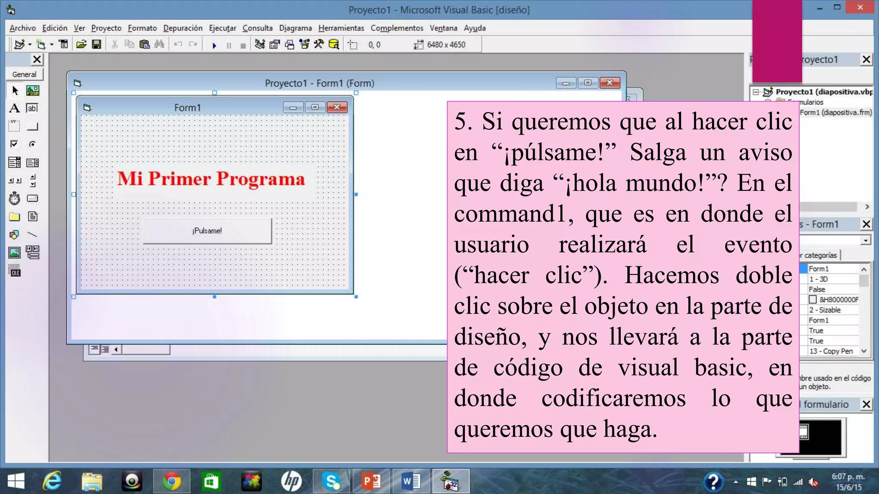Select the ListBox control tool
Image resolution: width=879 pixels, height=494 pixels.
pos(33,163)
